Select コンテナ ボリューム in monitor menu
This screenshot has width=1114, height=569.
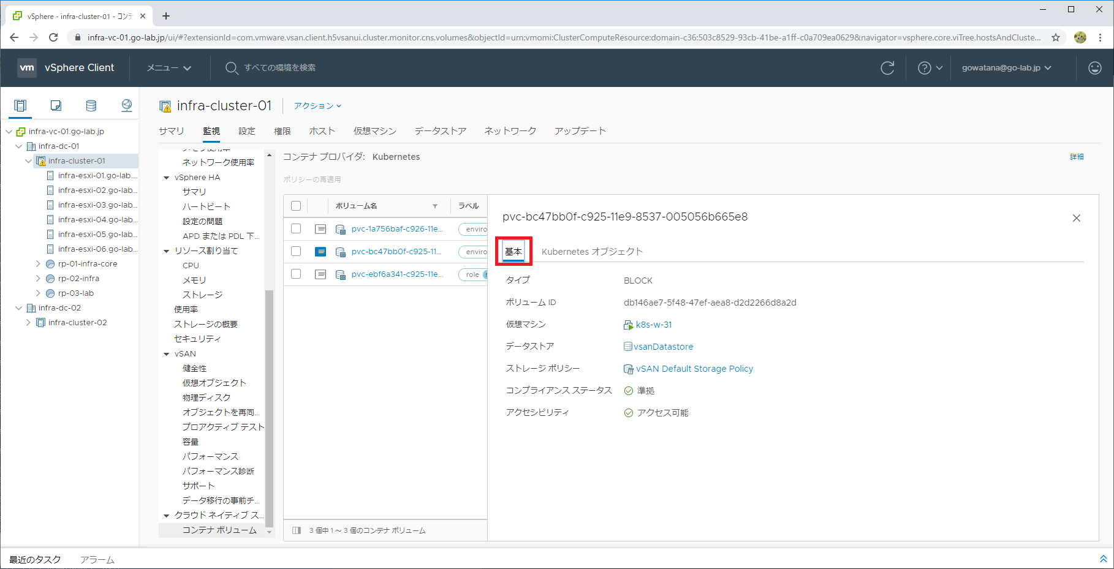[x=219, y=530]
